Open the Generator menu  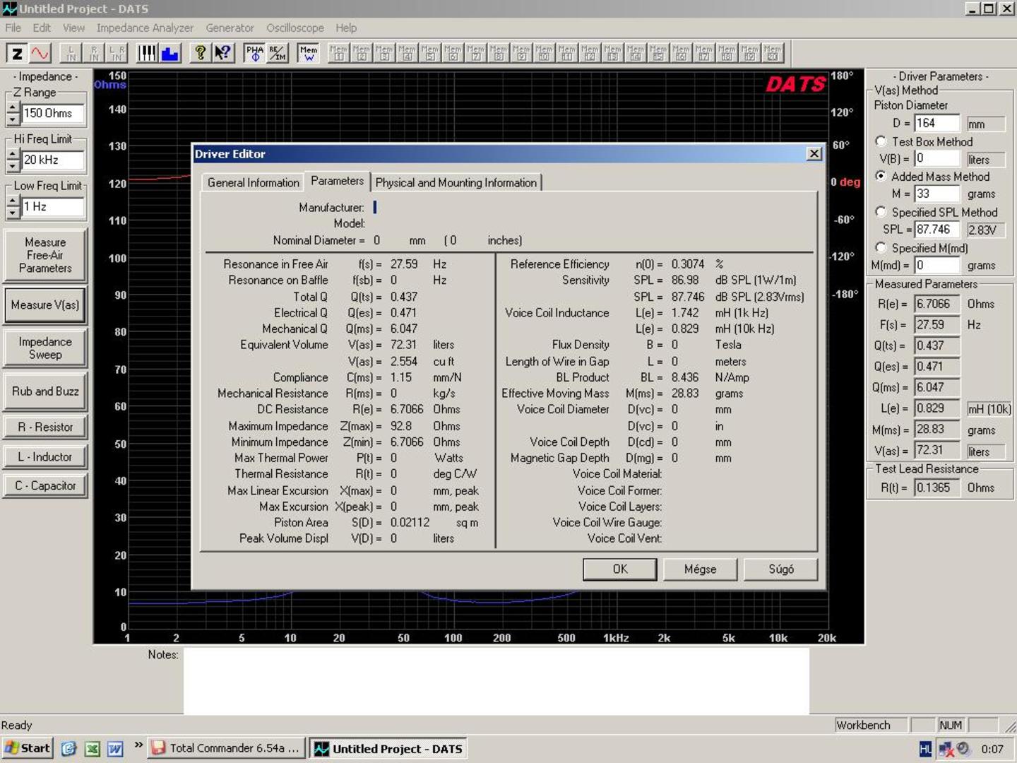pos(230,28)
